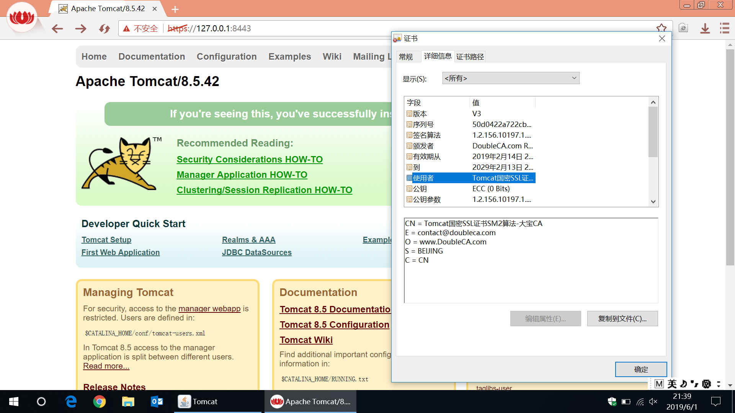Open Chrome from the taskbar
The height and width of the screenshot is (413, 735).
100,402
